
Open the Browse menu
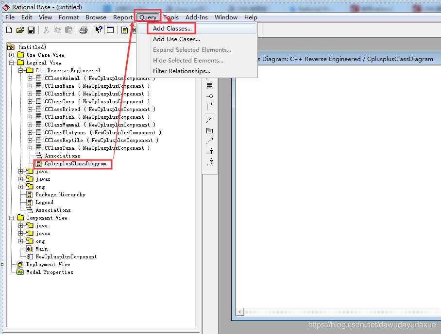click(x=96, y=17)
